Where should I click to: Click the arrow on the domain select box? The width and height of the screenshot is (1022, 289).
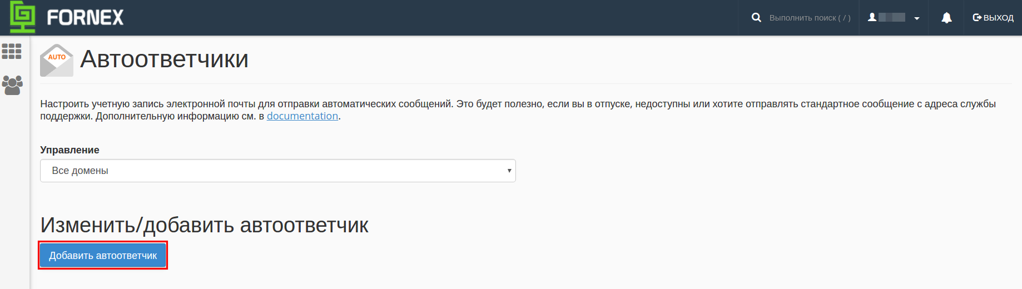[509, 171]
